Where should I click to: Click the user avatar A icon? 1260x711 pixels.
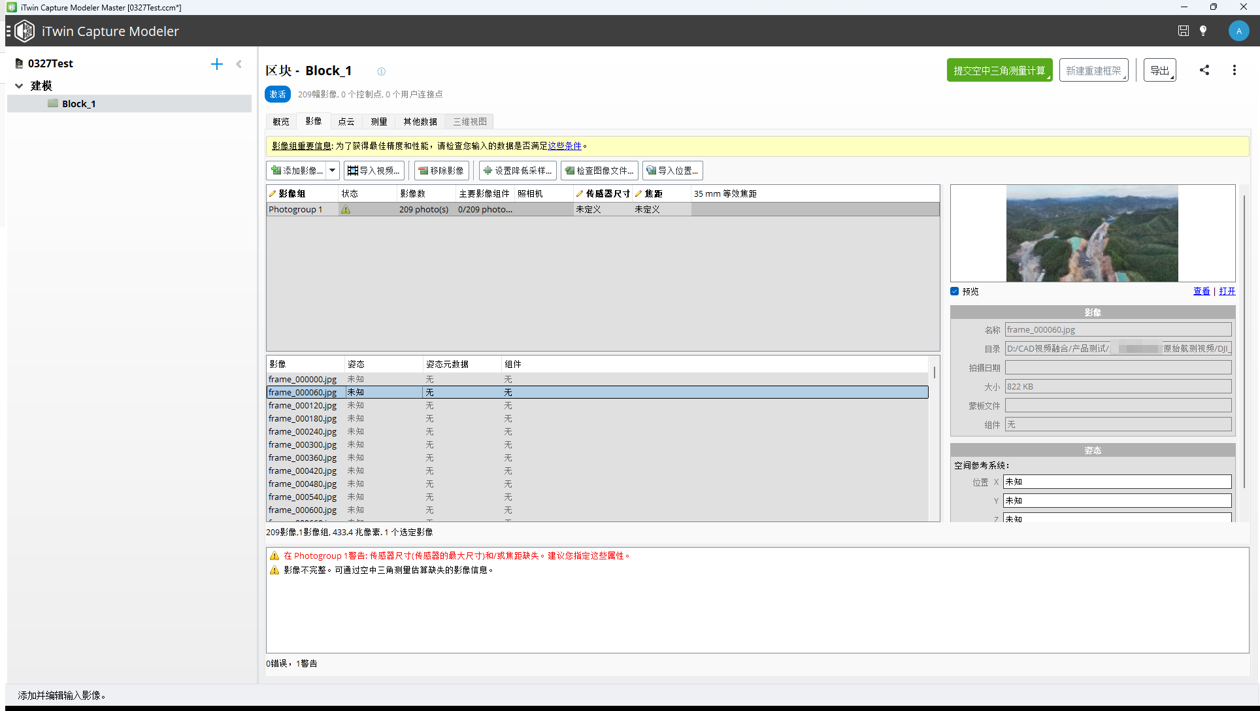click(1238, 31)
